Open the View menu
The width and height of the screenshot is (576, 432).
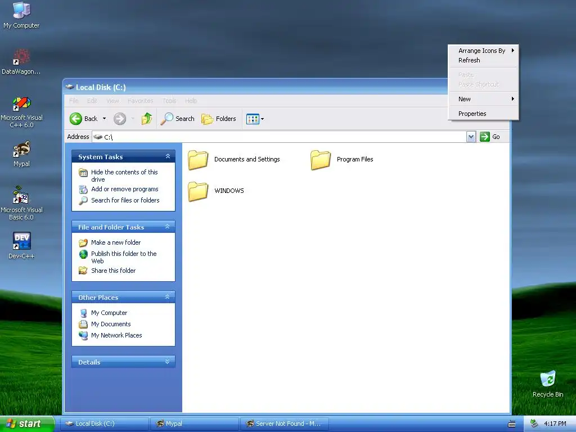click(x=112, y=101)
